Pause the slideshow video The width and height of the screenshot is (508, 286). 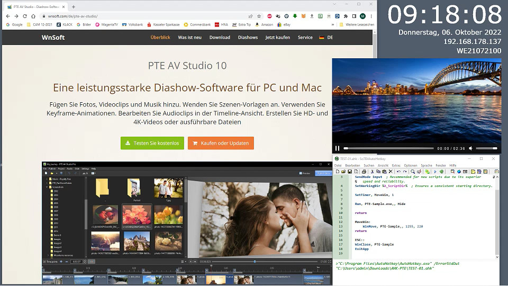click(337, 148)
